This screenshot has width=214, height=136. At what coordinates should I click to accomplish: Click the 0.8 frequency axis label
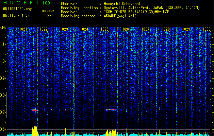(x=3, y=95)
